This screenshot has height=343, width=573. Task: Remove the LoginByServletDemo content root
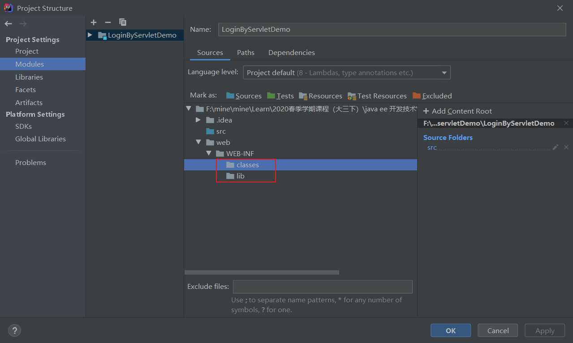566,123
